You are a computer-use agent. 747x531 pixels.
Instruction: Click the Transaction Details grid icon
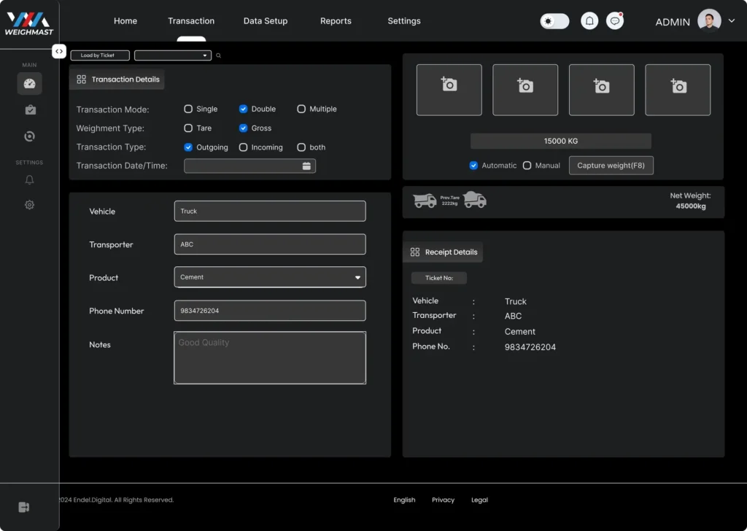point(82,80)
